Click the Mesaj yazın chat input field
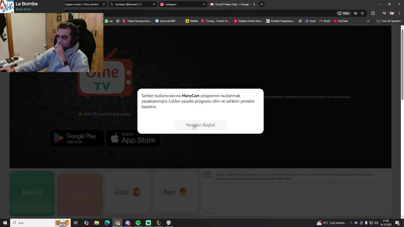The image size is (404, 227). (292, 212)
